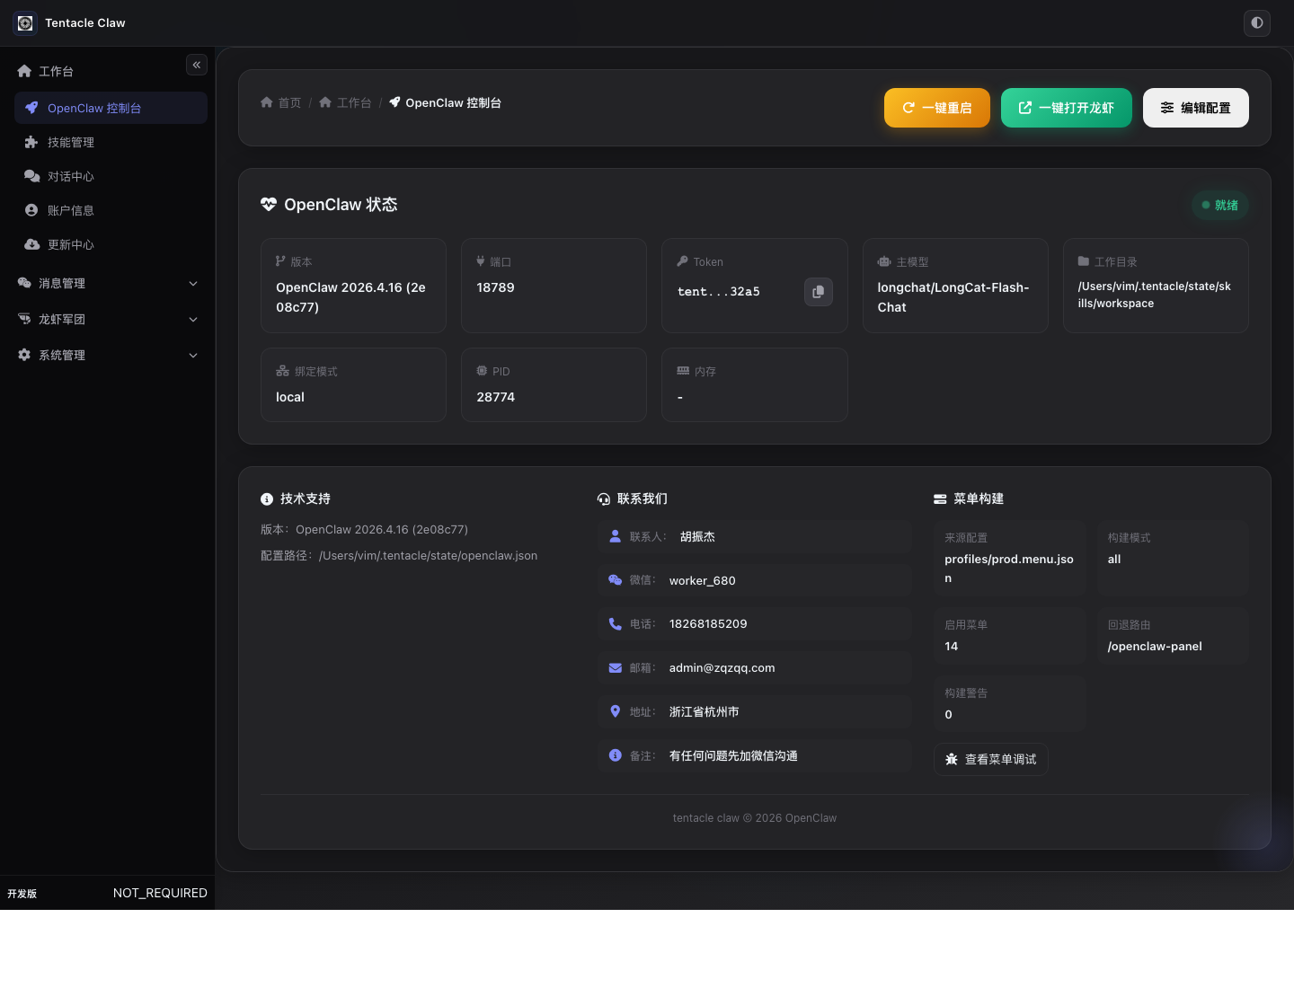This screenshot has width=1294, height=988.
Task: Select config path /Users/vim/.tentacle/state/openclaw.json
Action: [428, 555]
